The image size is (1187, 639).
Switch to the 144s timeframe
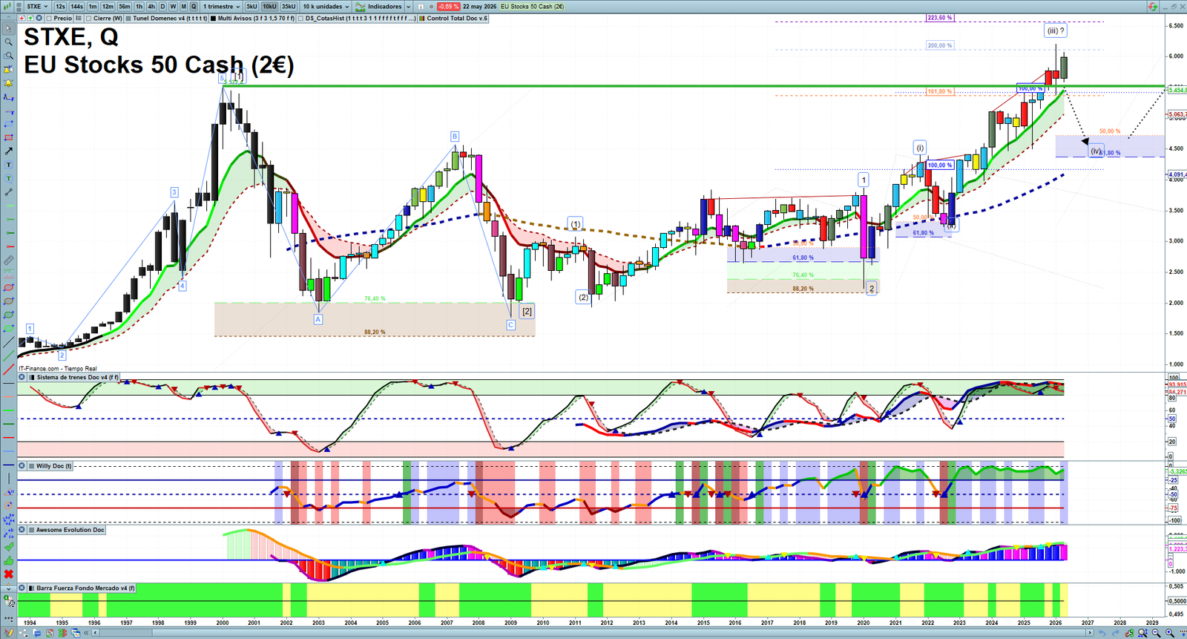coord(76,7)
